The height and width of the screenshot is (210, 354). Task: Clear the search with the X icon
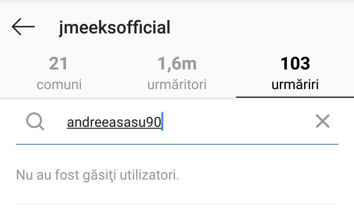pos(323,121)
